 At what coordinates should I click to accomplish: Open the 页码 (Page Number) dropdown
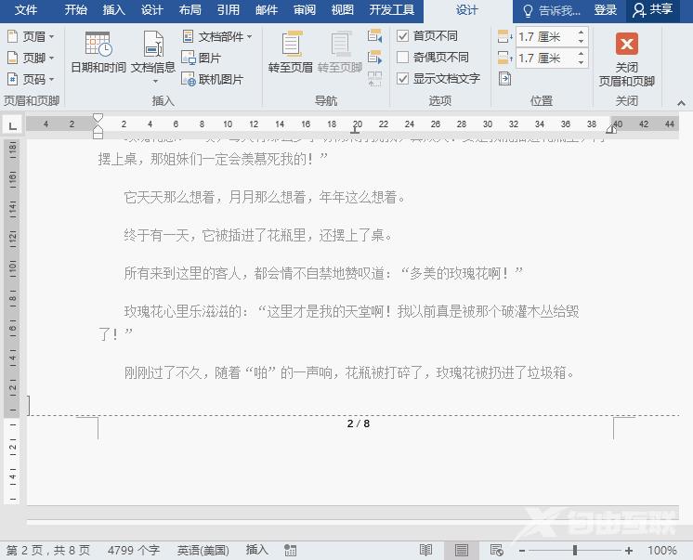[31, 79]
